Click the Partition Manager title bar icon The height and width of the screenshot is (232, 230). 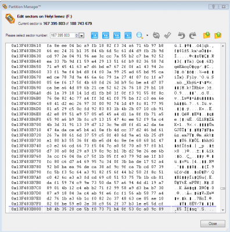(x=5, y=7)
